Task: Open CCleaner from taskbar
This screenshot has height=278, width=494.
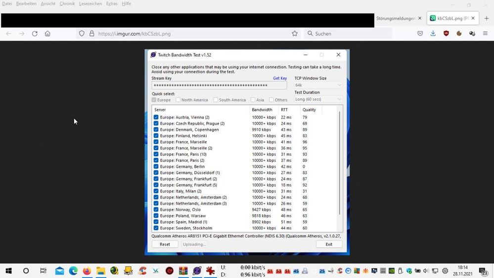Action: pos(142,271)
